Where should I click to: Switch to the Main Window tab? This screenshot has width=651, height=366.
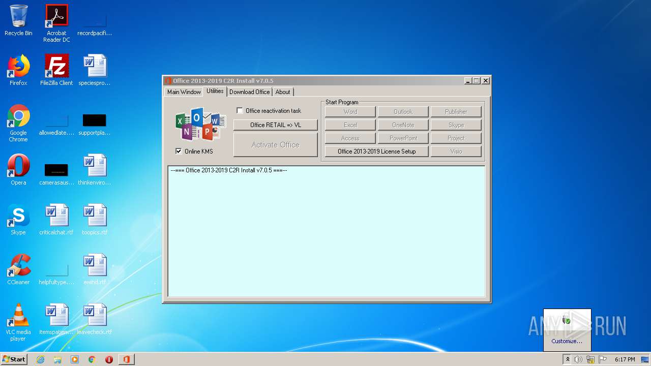tap(184, 92)
